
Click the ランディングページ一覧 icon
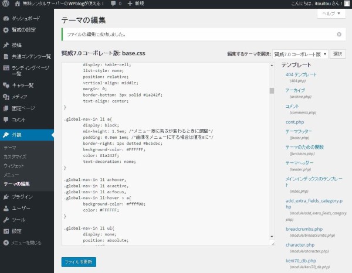(x=6, y=68)
